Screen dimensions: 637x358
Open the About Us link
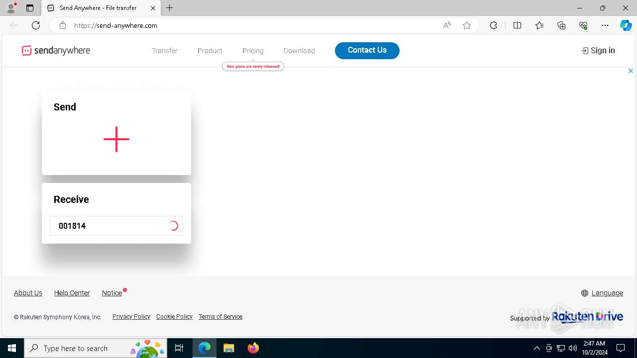pyautogui.click(x=28, y=293)
